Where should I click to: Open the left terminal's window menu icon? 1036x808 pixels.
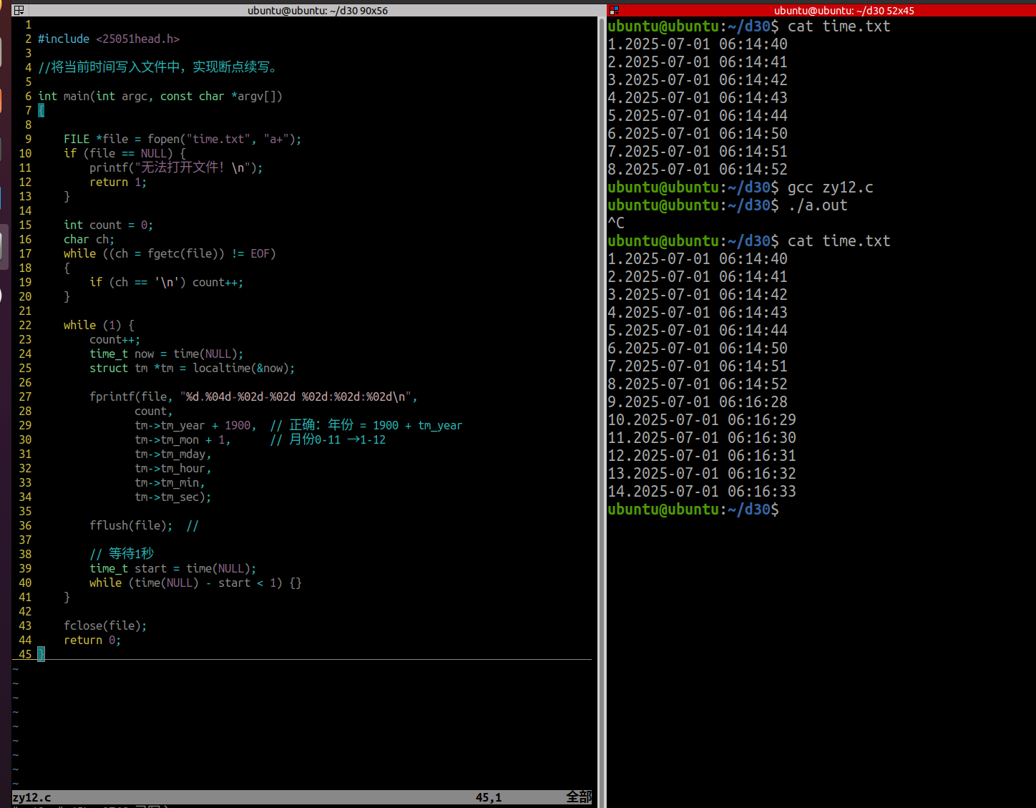pyautogui.click(x=19, y=10)
